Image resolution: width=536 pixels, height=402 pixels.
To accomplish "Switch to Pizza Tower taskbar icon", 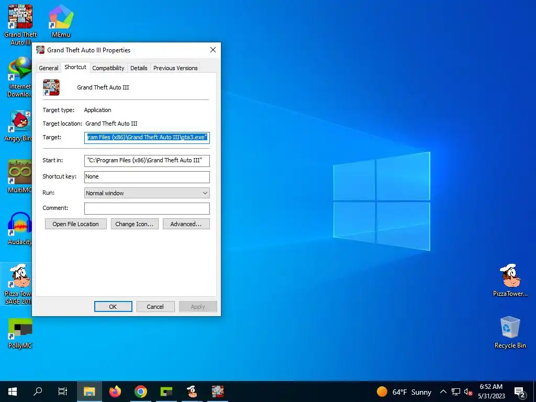I will click(192, 392).
